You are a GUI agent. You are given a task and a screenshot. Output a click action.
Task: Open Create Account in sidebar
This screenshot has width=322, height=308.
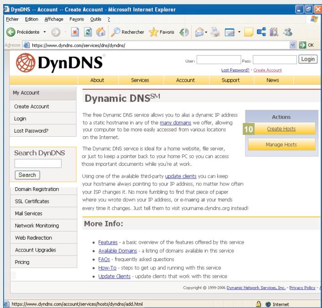click(x=43, y=107)
